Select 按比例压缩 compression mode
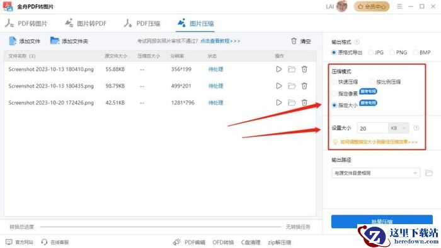This screenshot has height=248, width=441. pos(386,82)
